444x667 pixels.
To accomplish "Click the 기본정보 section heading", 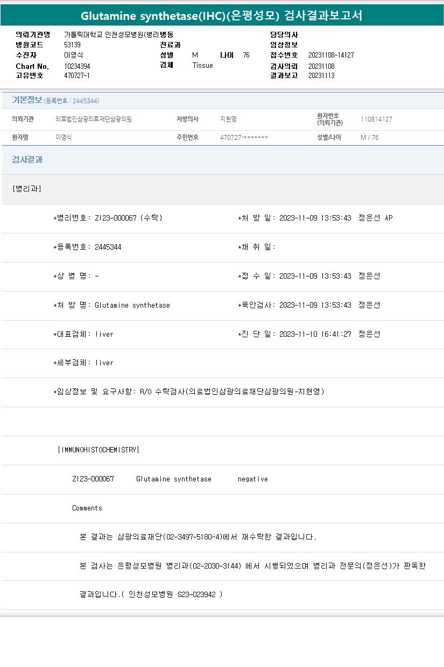I will click(x=27, y=100).
